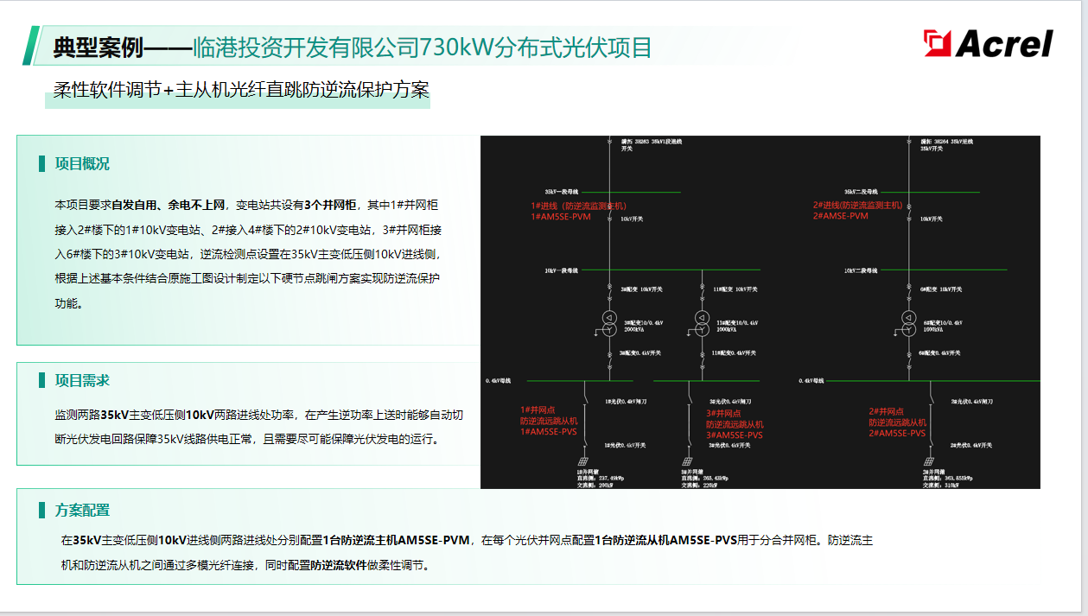Viewport: 1088px width, 616px height.
Task: Toggle the 10kV开关 breaker under 35kV一段母线
Action: click(609, 219)
